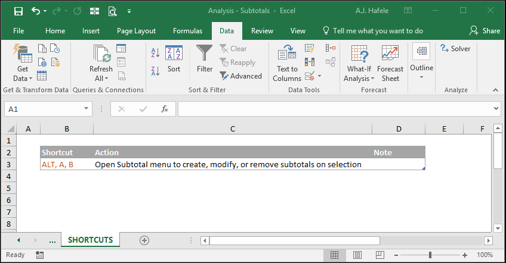Click the Save icon in quick access toolbar
The height and width of the screenshot is (263, 506).
18,11
